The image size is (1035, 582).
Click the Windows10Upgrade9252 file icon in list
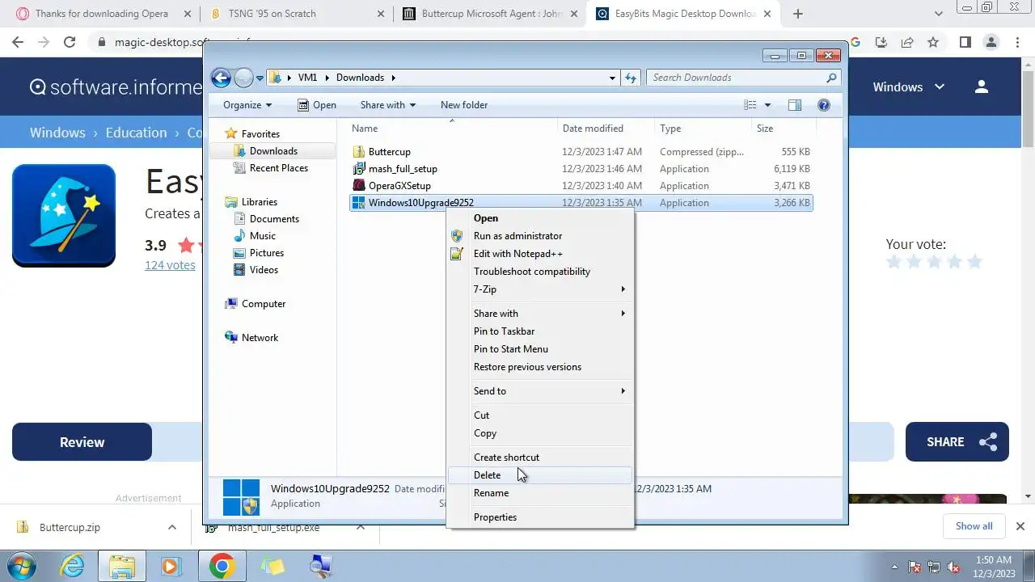[x=359, y=203]
